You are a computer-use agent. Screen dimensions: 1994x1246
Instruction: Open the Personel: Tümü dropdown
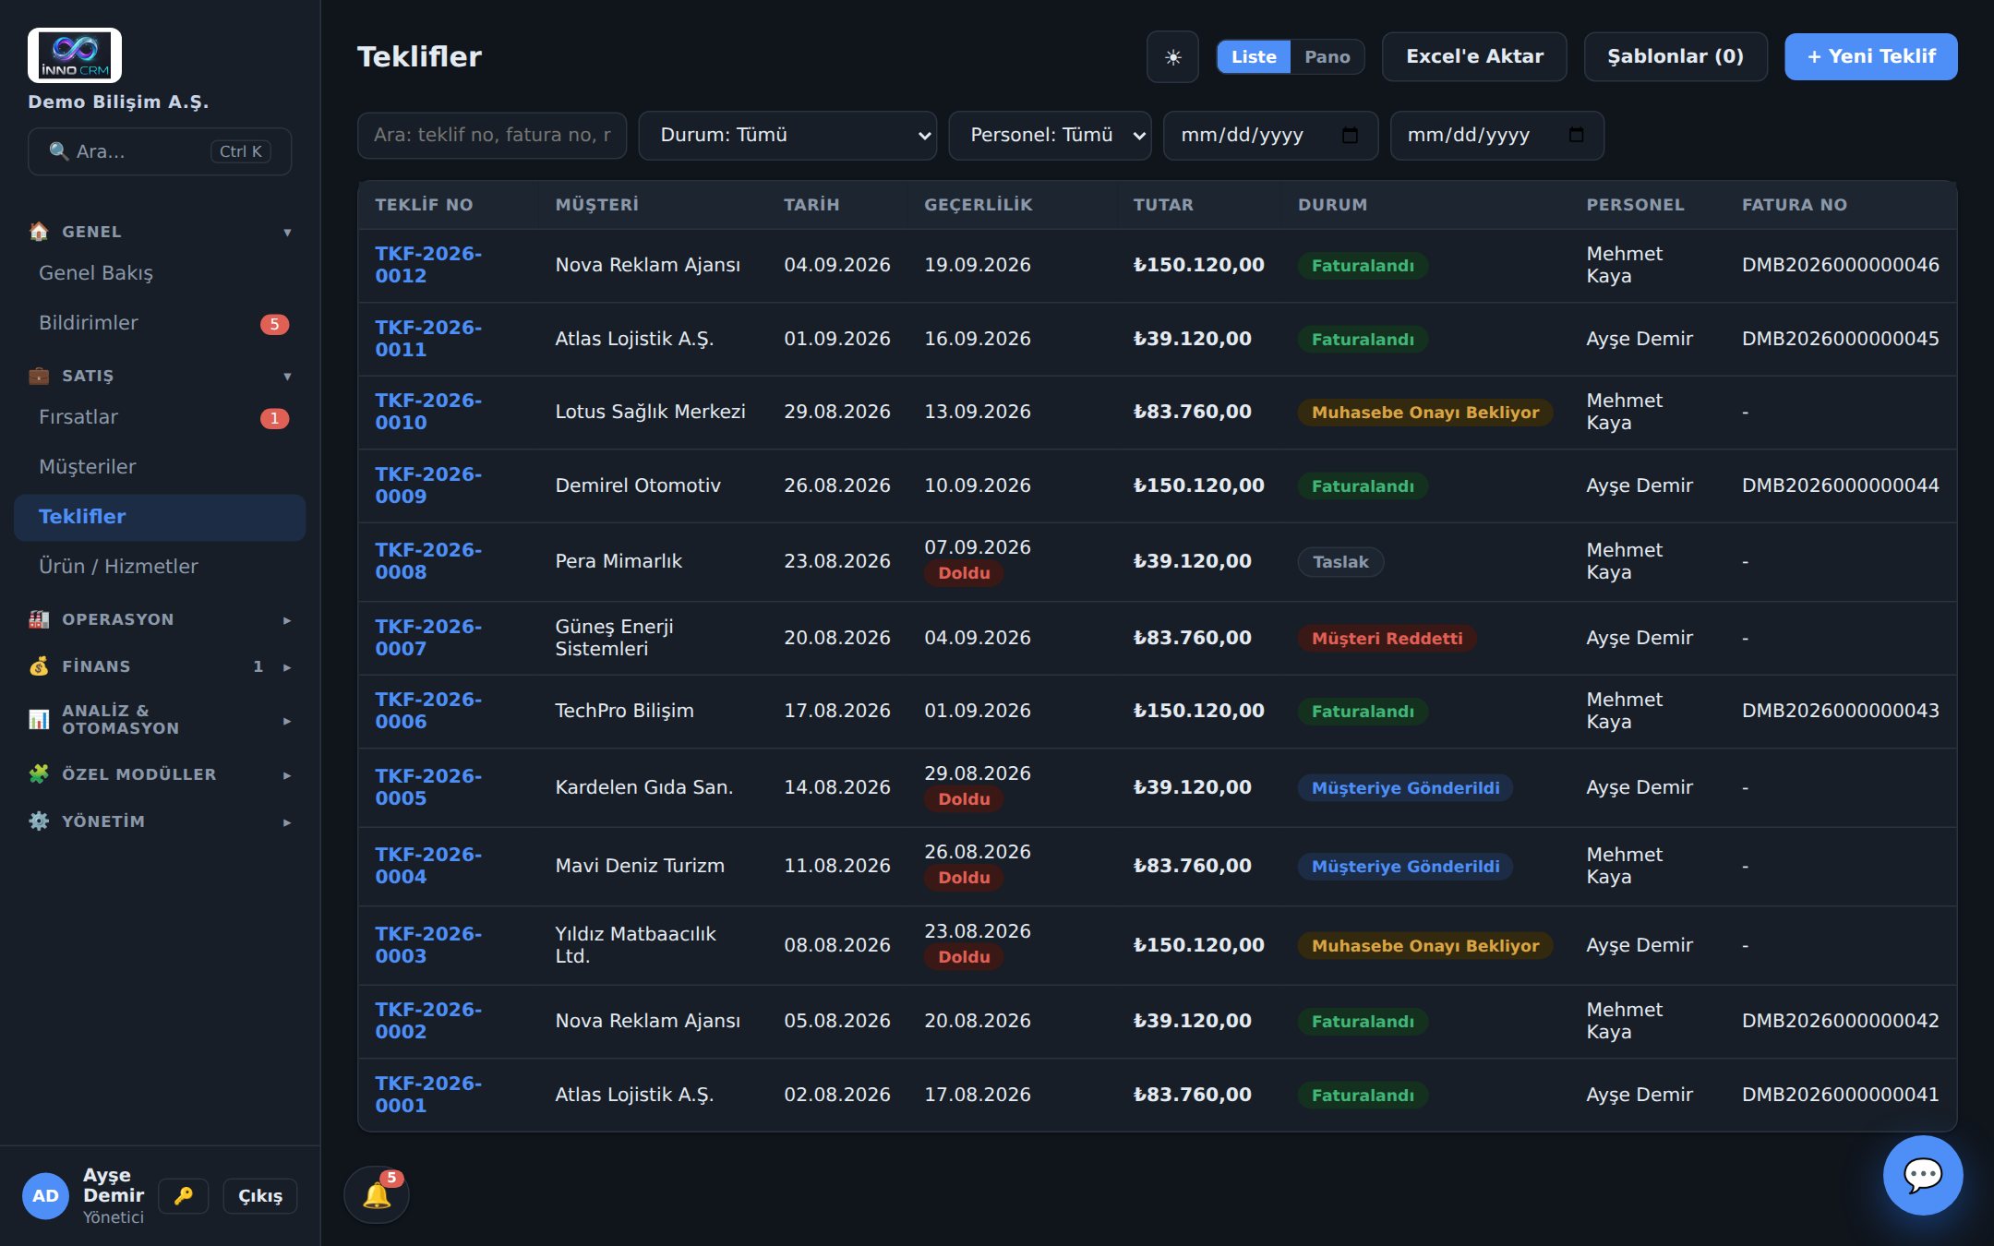coord(1050,136)
